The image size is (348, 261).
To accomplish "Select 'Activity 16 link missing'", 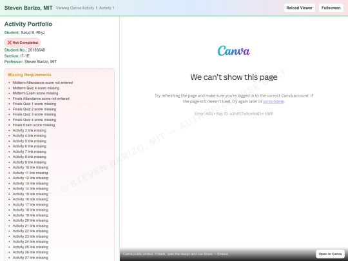I will (30, 199).
